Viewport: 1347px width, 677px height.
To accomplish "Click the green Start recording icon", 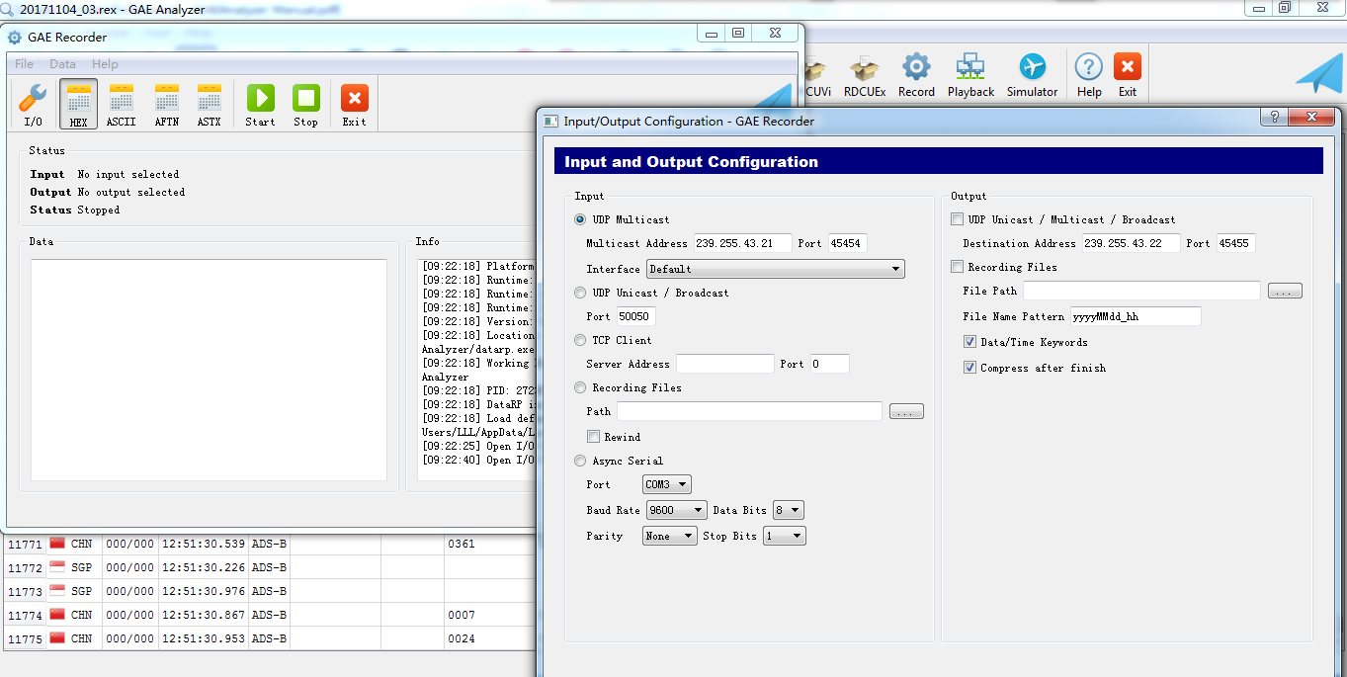I will [x=260, y=104].
